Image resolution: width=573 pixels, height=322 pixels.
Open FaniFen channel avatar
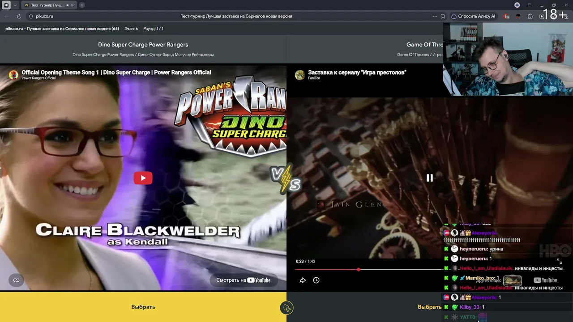click(300, 75)
